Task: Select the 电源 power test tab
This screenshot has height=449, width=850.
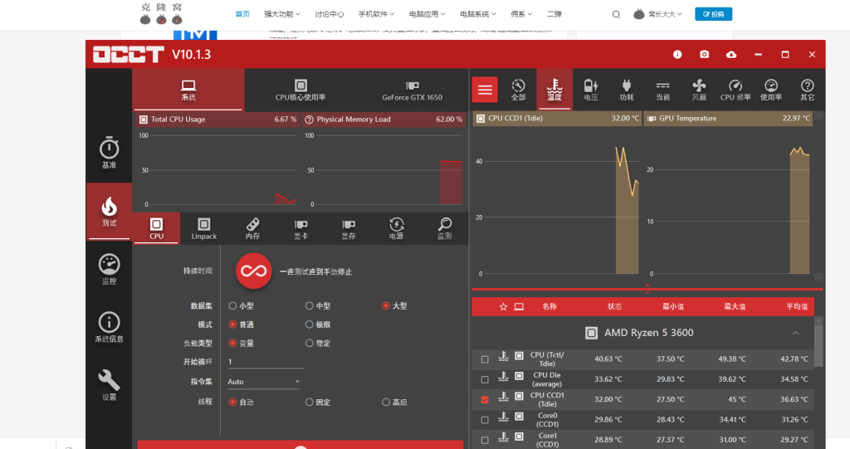Action: tap(396, 228)
